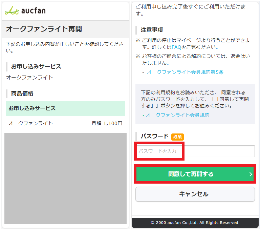Select the 注意事項 section heading
The width and height of the screenshot is (260, 229).
[x=152, y=30]
